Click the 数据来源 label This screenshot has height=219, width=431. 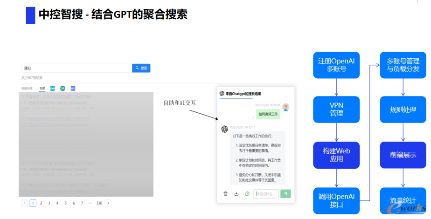[27, 89]
